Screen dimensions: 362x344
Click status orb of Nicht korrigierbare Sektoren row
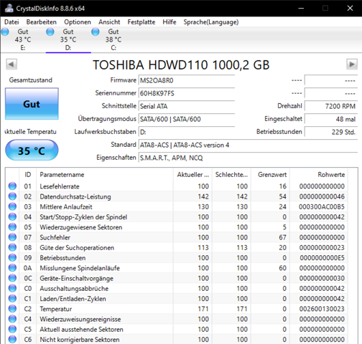pyautogui.click(x=12, y=339)
